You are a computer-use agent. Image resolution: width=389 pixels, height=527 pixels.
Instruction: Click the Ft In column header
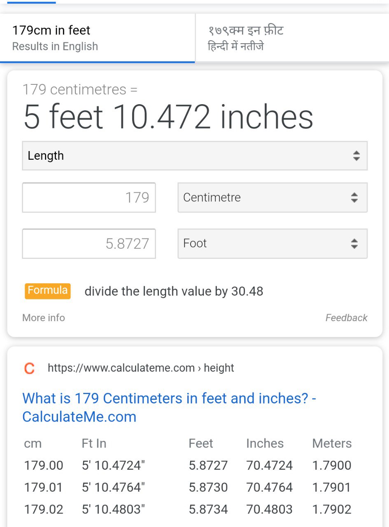click(x=94, y=443)
